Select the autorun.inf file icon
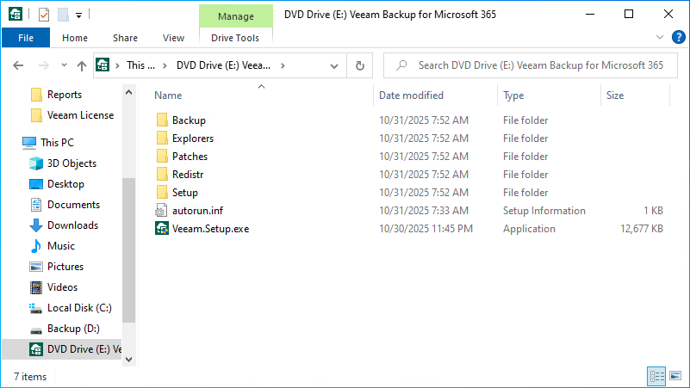690x388 pixels. point(161,211)
